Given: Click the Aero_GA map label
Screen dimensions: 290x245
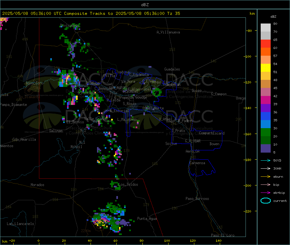Looking at the screenshot, I should (192, 151).
